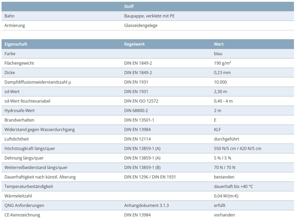Screen dimensions: 296x220
Task: Click the '2 m' Hydrosafe value
Action: pos(218,111)
